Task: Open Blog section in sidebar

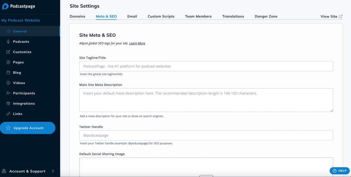Action: click(30, 72)
